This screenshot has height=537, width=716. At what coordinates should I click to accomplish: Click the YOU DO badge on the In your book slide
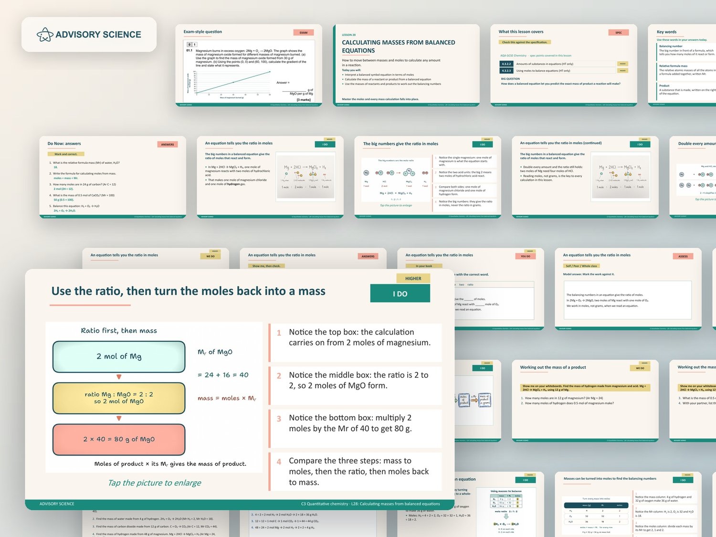coord(526,256)
